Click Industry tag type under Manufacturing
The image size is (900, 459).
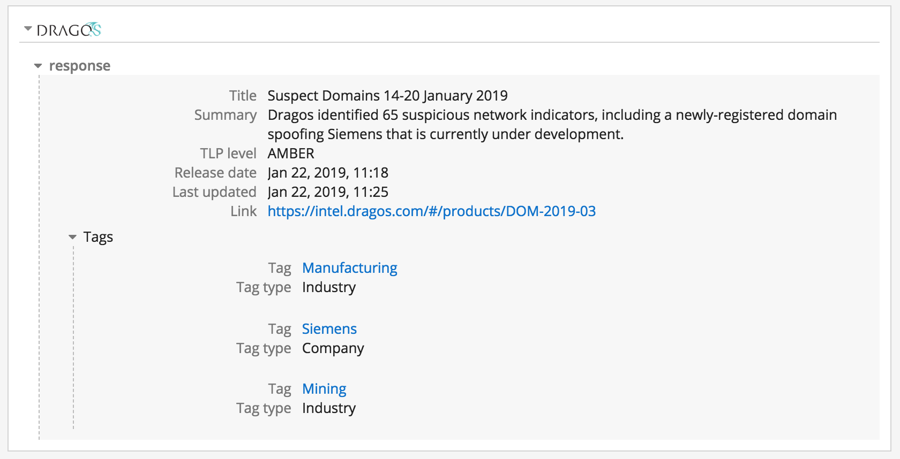point(328,287)
